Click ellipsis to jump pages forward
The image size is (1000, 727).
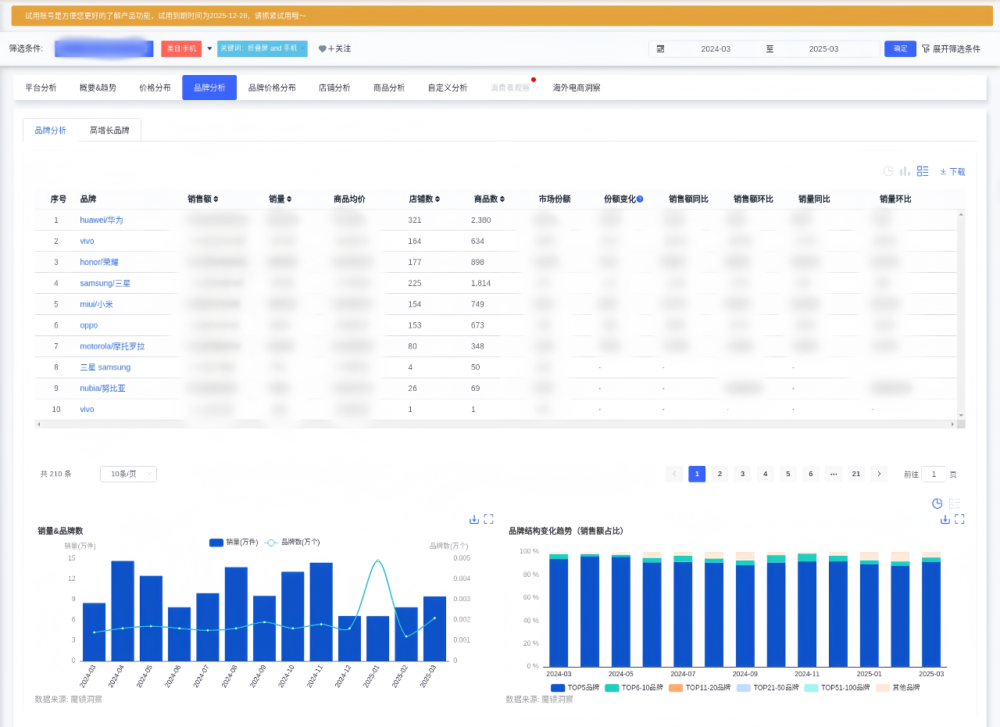pyautogui.click(x=834, y=474)
